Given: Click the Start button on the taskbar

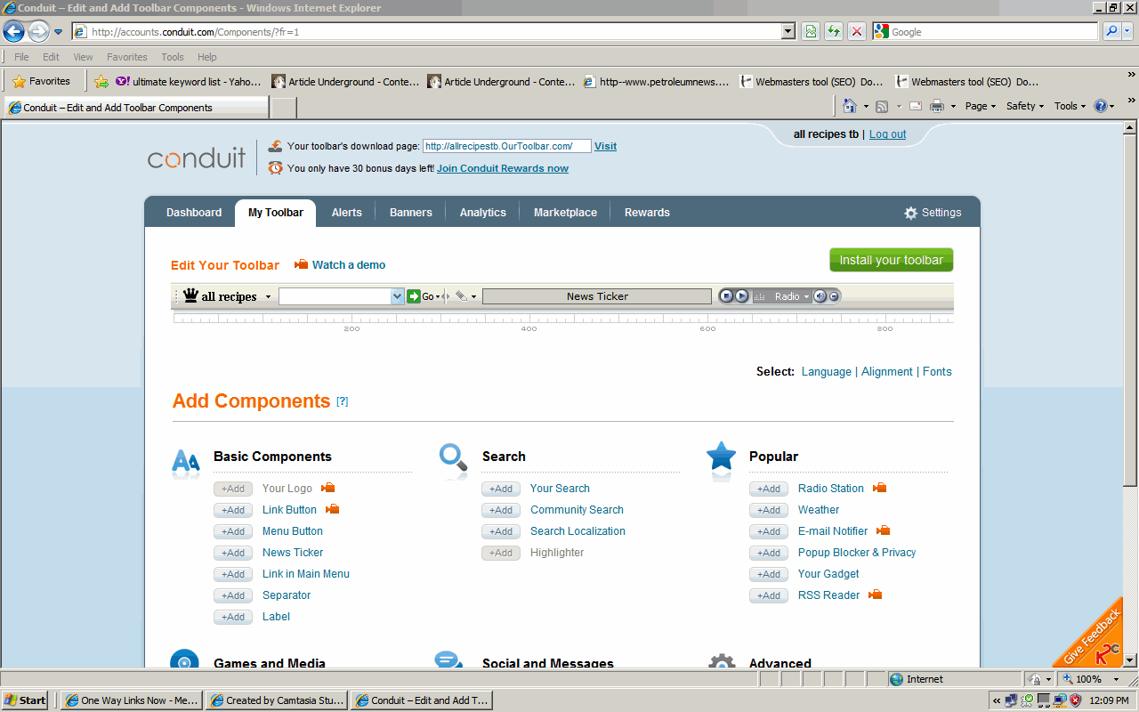Looking at the screenshot, I should pyautogui.click(x=26, y=700).
